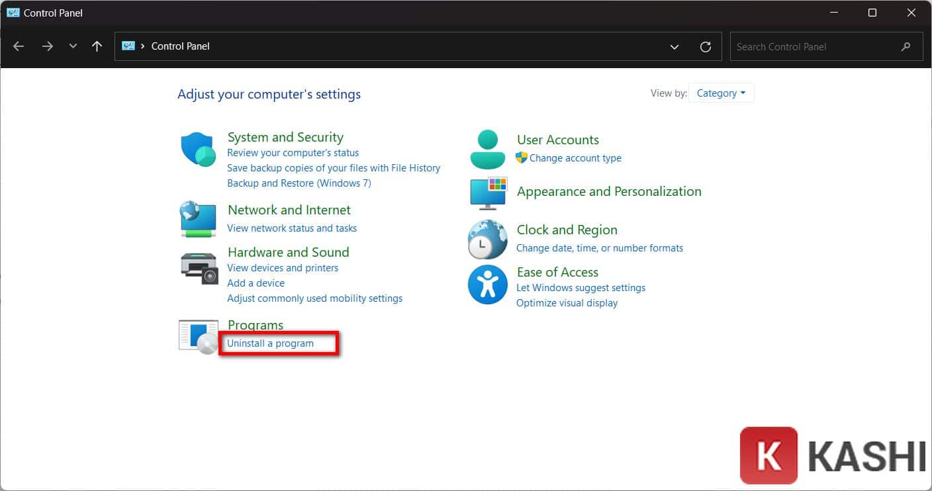Open the View by Category dropdown
Viewport: 932px width, 491px height.
point(721,93)
